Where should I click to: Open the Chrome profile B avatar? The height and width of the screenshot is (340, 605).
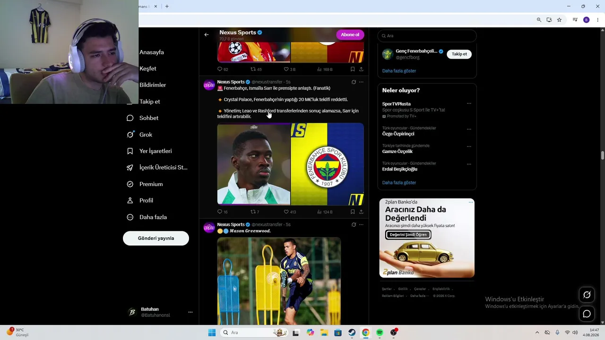587,20
